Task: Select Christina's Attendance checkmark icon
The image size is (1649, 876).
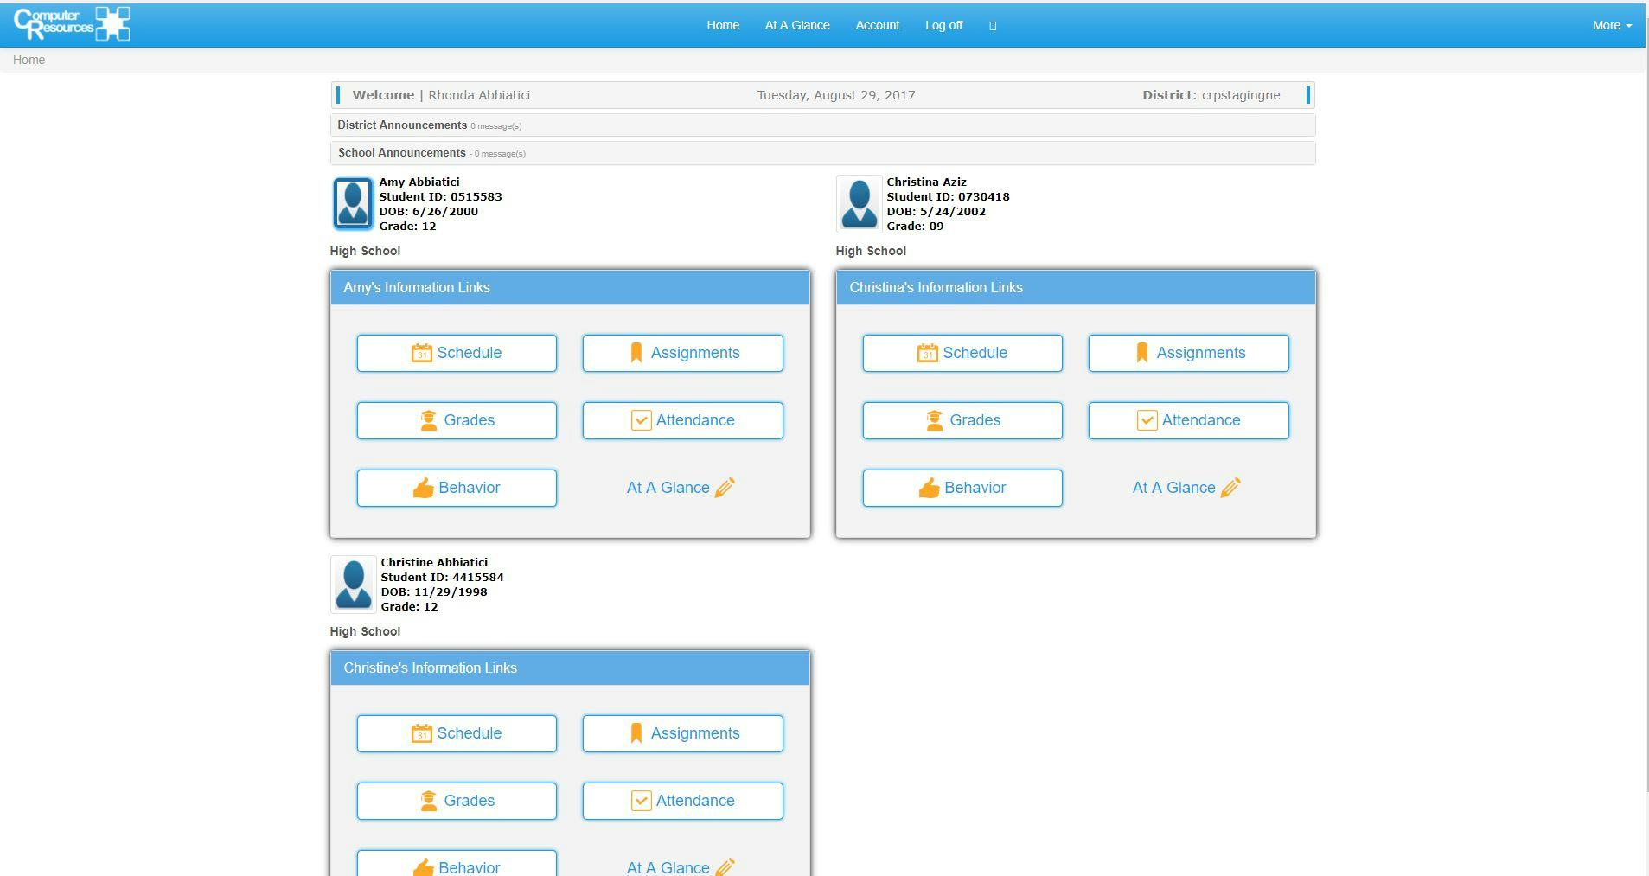Action: click(1147, 420)
